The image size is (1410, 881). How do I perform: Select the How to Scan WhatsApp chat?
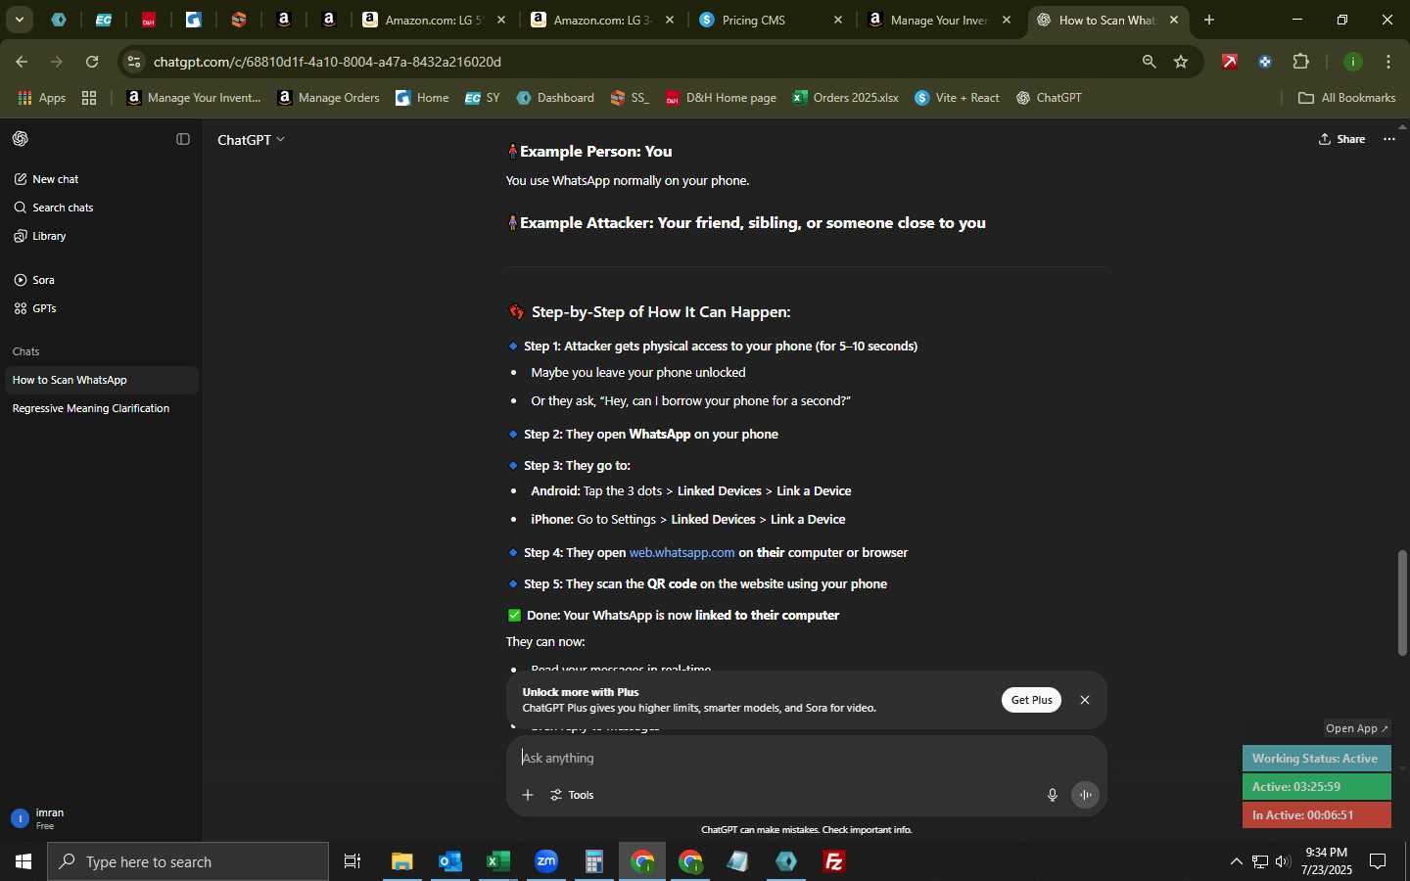pyautogui.click(x=100, y=380)
